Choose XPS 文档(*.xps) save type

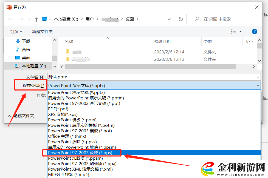tap(154, 114)
